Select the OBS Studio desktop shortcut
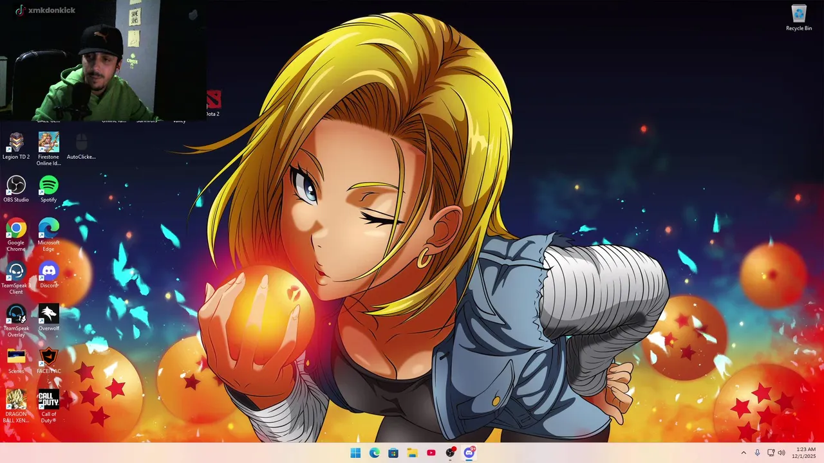 pyautogui.click(x=16, y=189)
